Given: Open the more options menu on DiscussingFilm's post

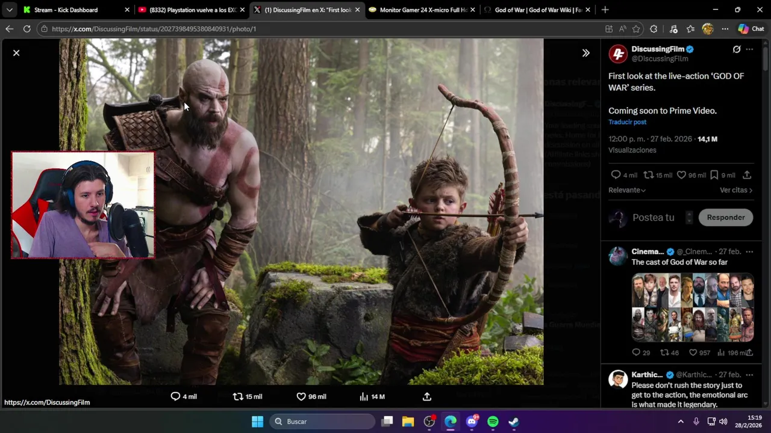Looking at the screenshot, I should click(x=749, y=49).
